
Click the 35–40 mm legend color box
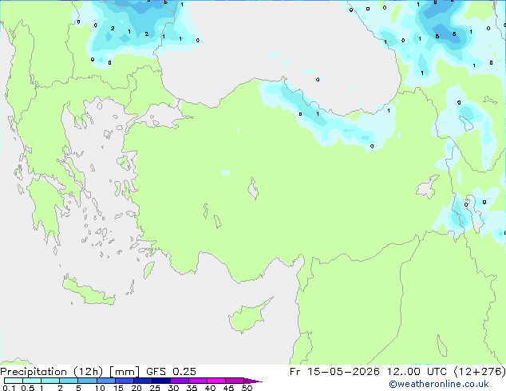197,381
